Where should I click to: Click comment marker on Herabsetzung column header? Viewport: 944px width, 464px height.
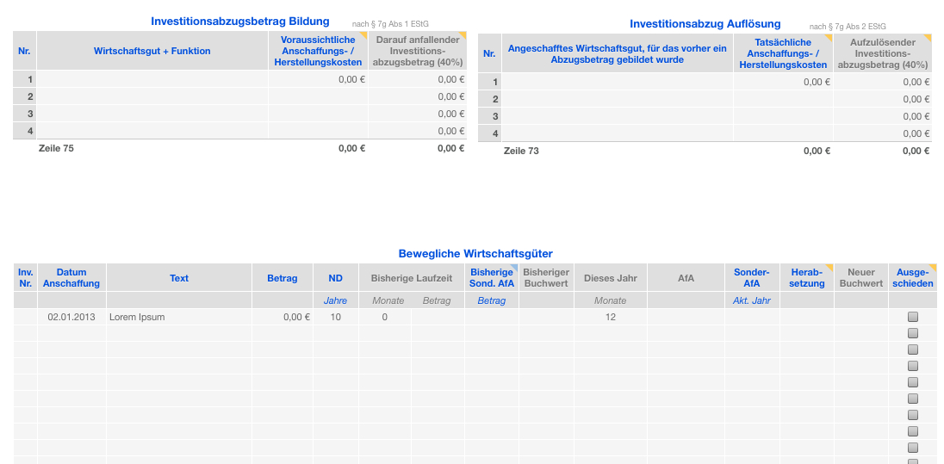[x=829, y=269]
